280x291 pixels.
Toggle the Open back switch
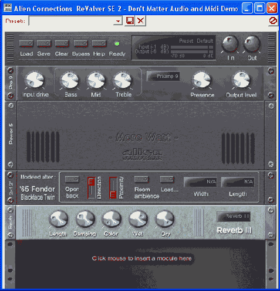point(72,179)
